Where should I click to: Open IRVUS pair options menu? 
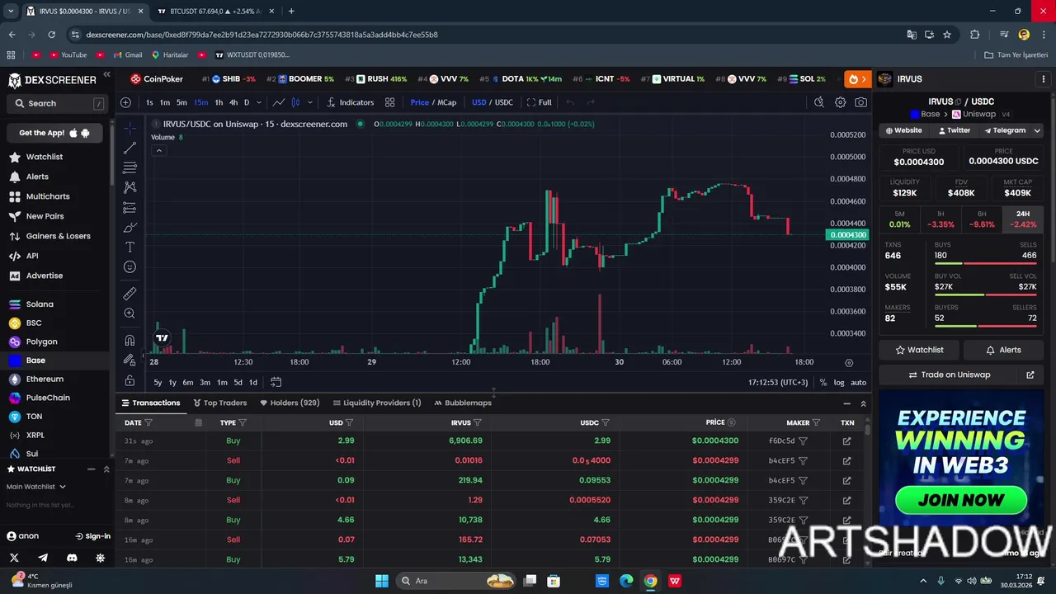1043,79
